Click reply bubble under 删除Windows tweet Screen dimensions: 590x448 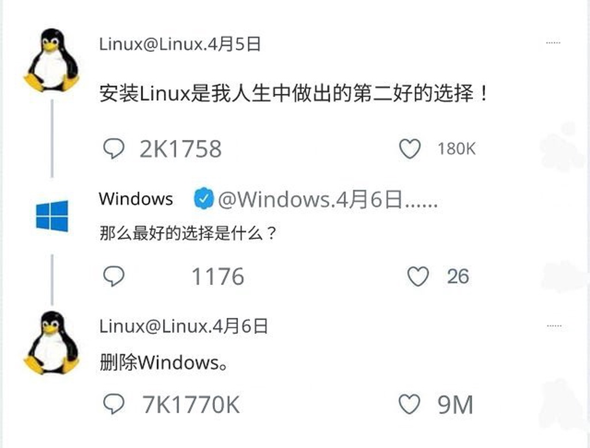pos(114,404)
